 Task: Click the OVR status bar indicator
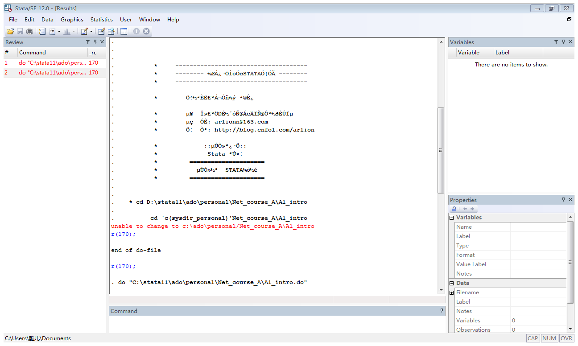566,338
